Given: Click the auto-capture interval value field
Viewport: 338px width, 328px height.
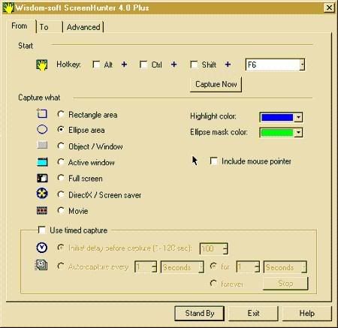Looking at the screenshot, I should pyautogui.click(x=143, y=267).
